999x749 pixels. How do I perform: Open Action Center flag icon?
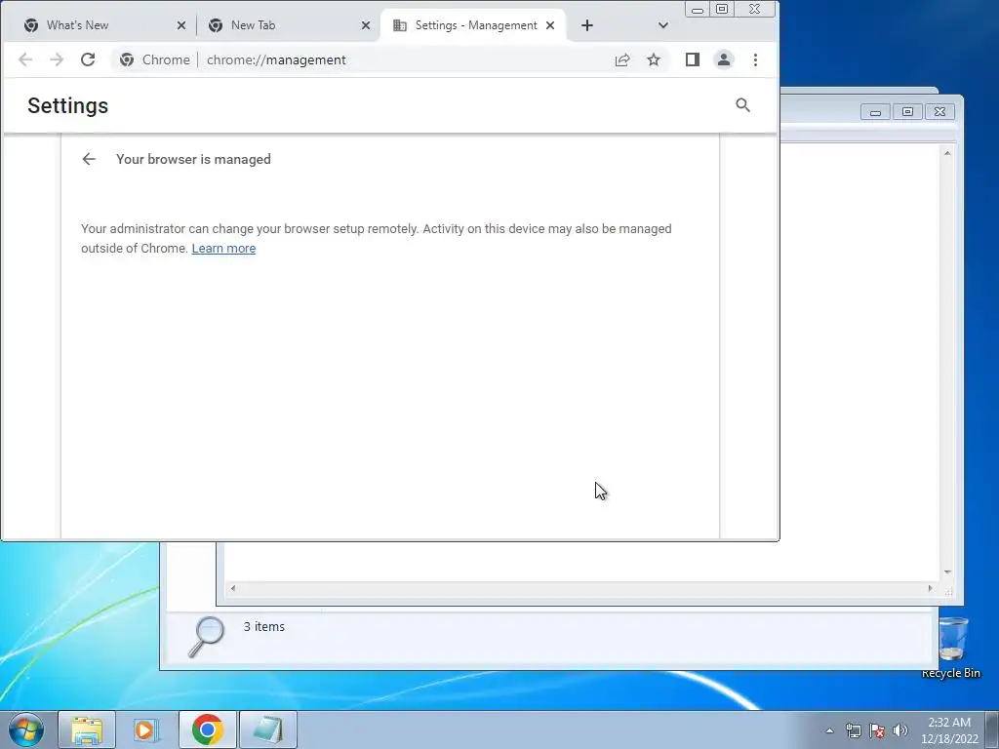tap(877, 730)
